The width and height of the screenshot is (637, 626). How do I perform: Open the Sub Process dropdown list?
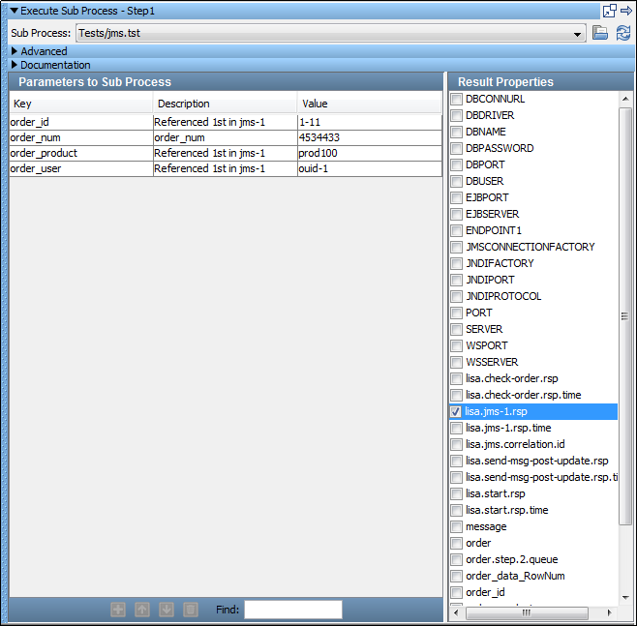[x=578, y=34]
